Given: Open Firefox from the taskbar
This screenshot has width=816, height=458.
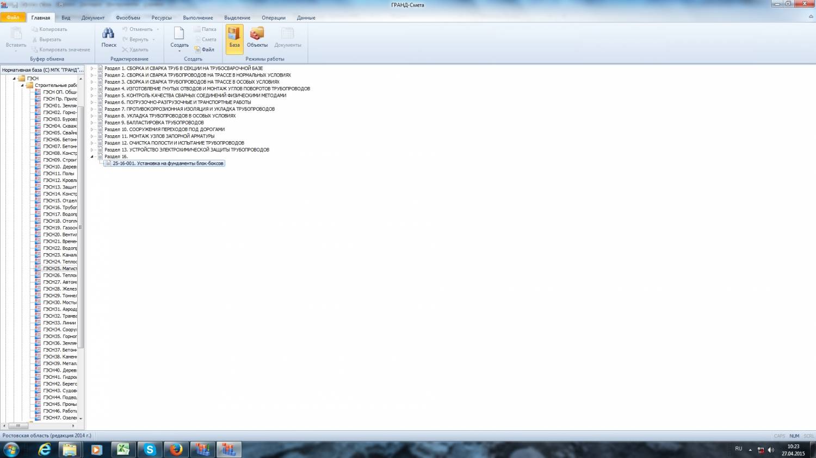Looking at the screenshot, I should [176, 449].
